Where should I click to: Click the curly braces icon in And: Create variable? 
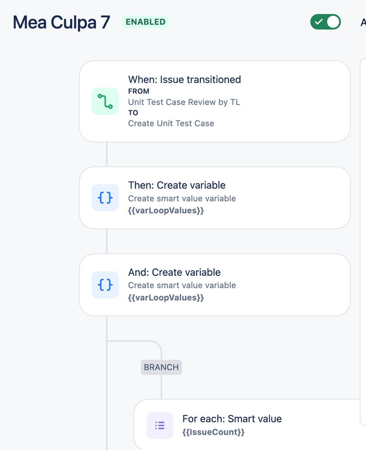click(x=105, y=285)
